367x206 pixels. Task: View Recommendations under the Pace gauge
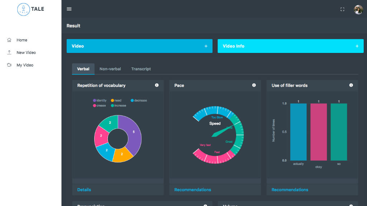(x=192, y=190)
